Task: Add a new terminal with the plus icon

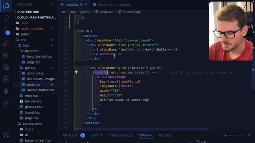Action: coord(226,135)
